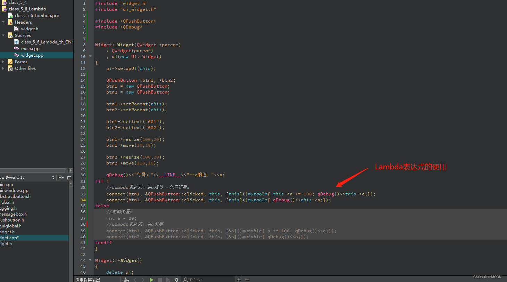Click widget.h file icon under Headers

click(x=16, y=29)
